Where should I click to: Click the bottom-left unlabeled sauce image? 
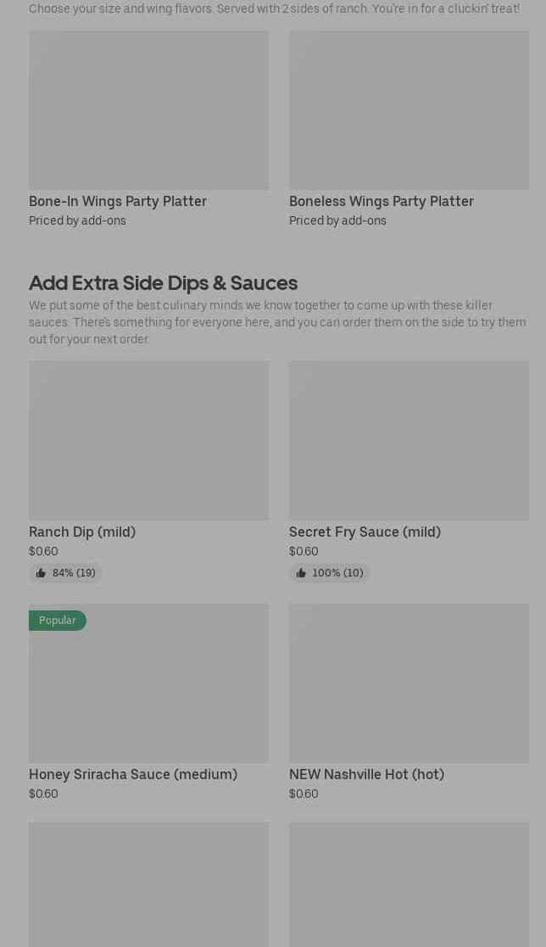tap(148, 884)
